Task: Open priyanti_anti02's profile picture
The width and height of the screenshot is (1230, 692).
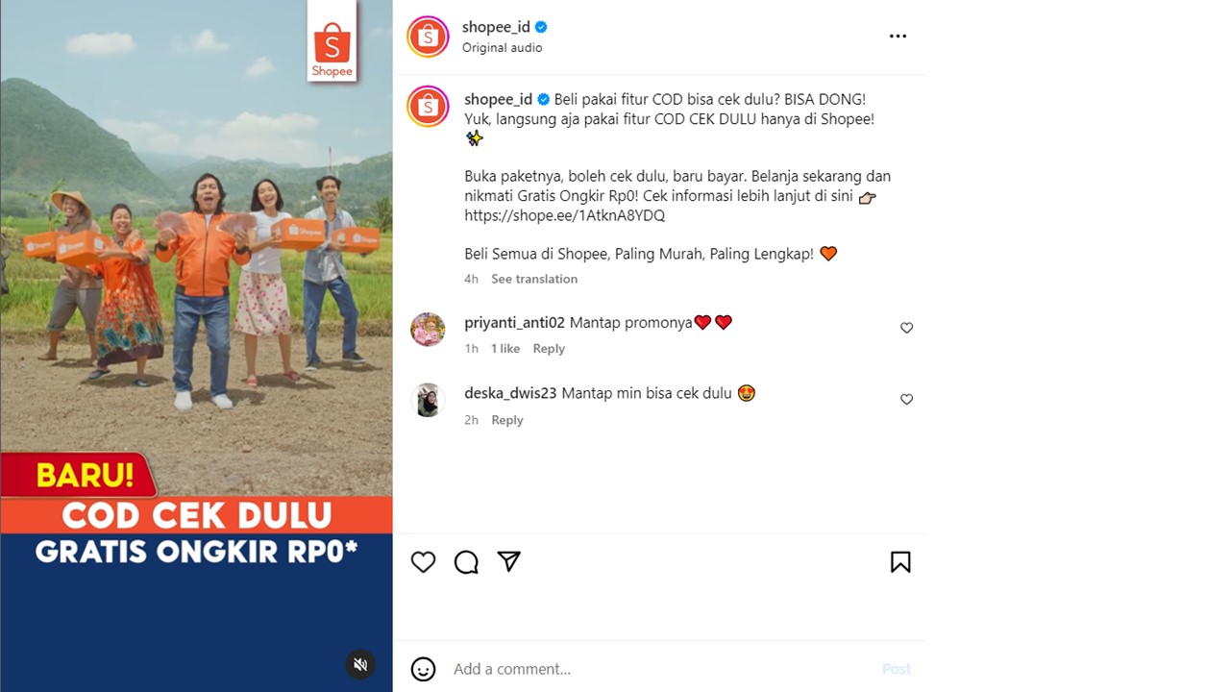Action: click(x=428, y=329)
